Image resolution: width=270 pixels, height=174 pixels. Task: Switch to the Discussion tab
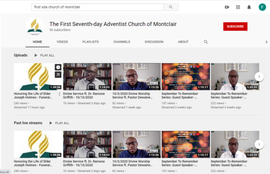[154, 42]
